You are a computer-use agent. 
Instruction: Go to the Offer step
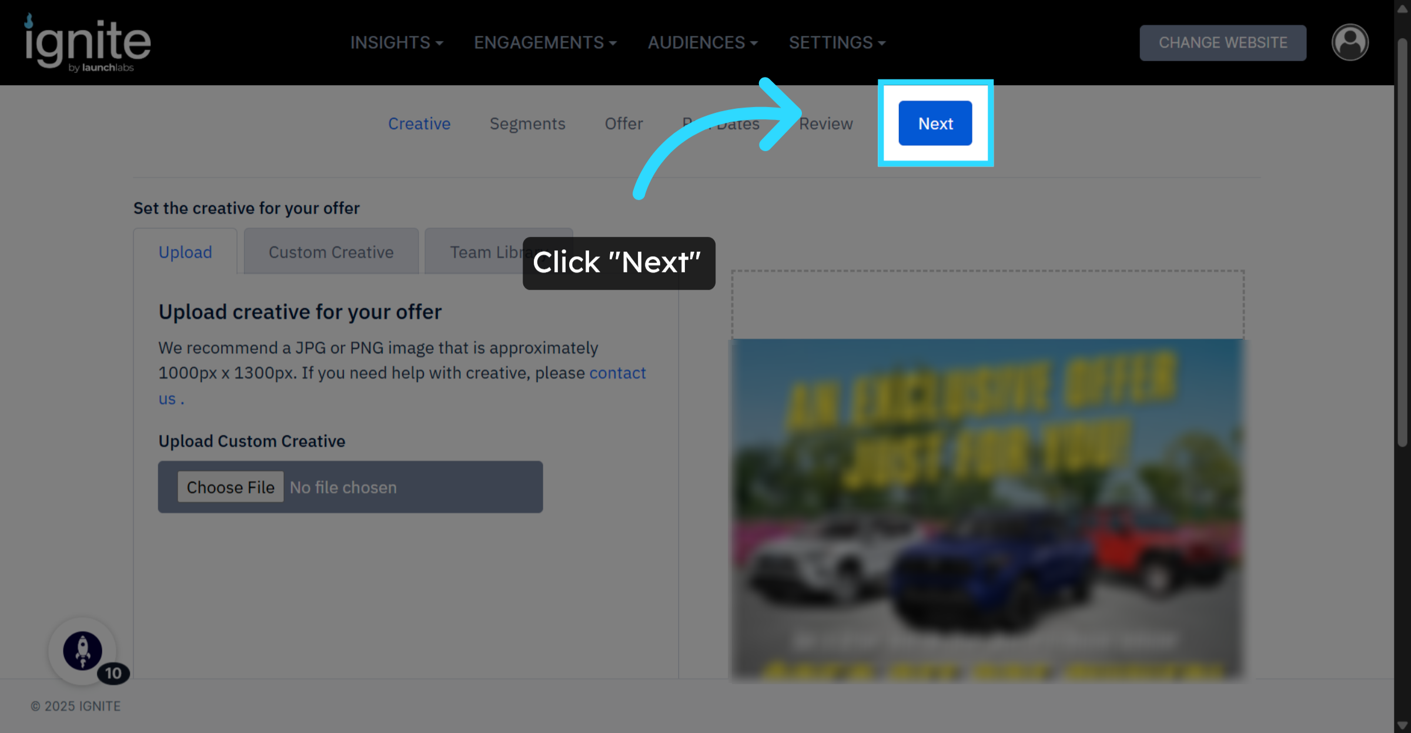(624, 123)
